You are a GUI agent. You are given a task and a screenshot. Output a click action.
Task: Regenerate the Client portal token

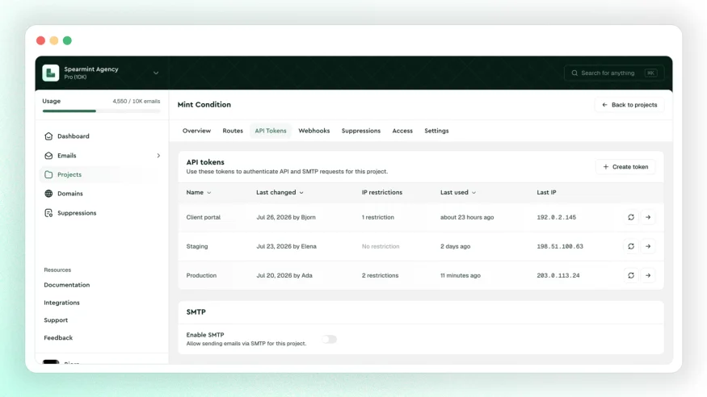click(x=631, y=217)
